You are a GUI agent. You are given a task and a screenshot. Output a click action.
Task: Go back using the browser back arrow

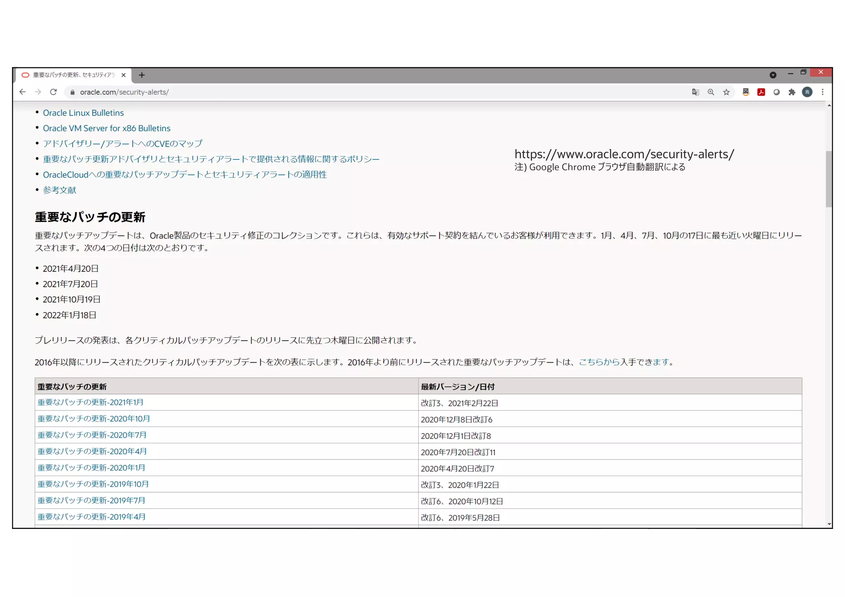pyautogui.click(x=23, y=92)
